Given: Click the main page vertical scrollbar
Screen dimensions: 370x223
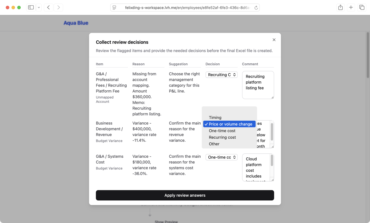Looking at the screenshot, I should click(x=368, y=55).
